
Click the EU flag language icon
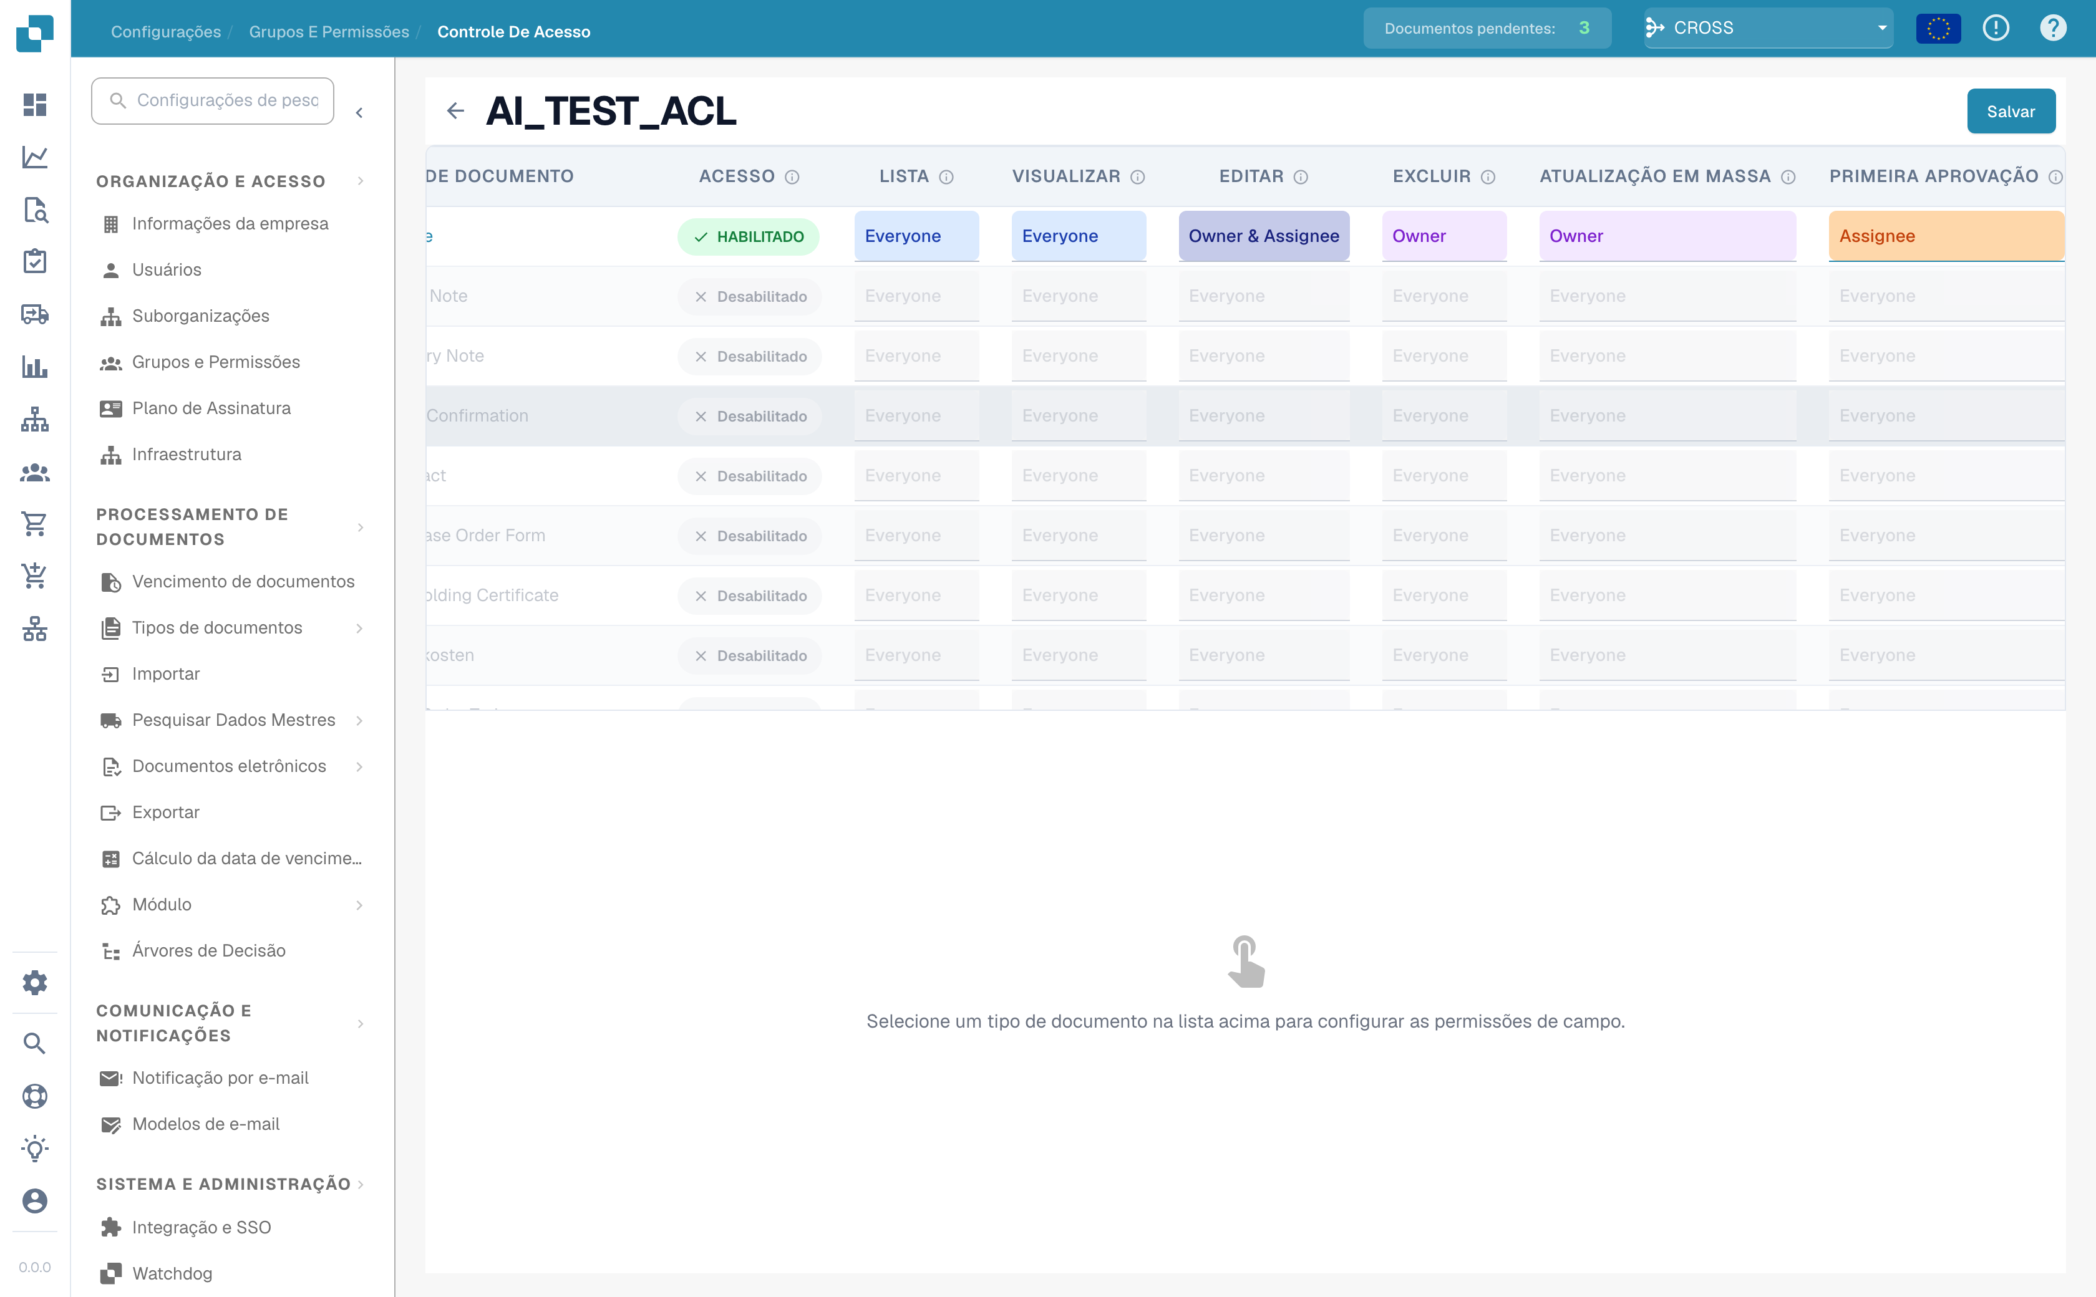1938,28
